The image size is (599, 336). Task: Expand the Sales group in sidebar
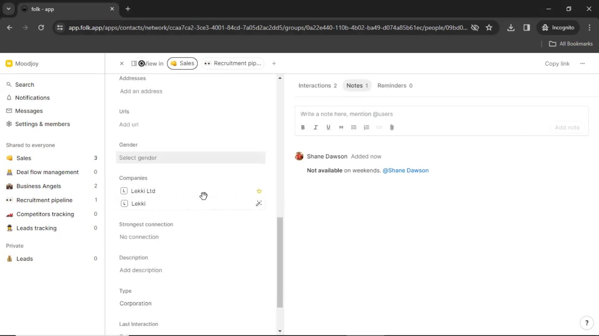(x=23, y=158)
